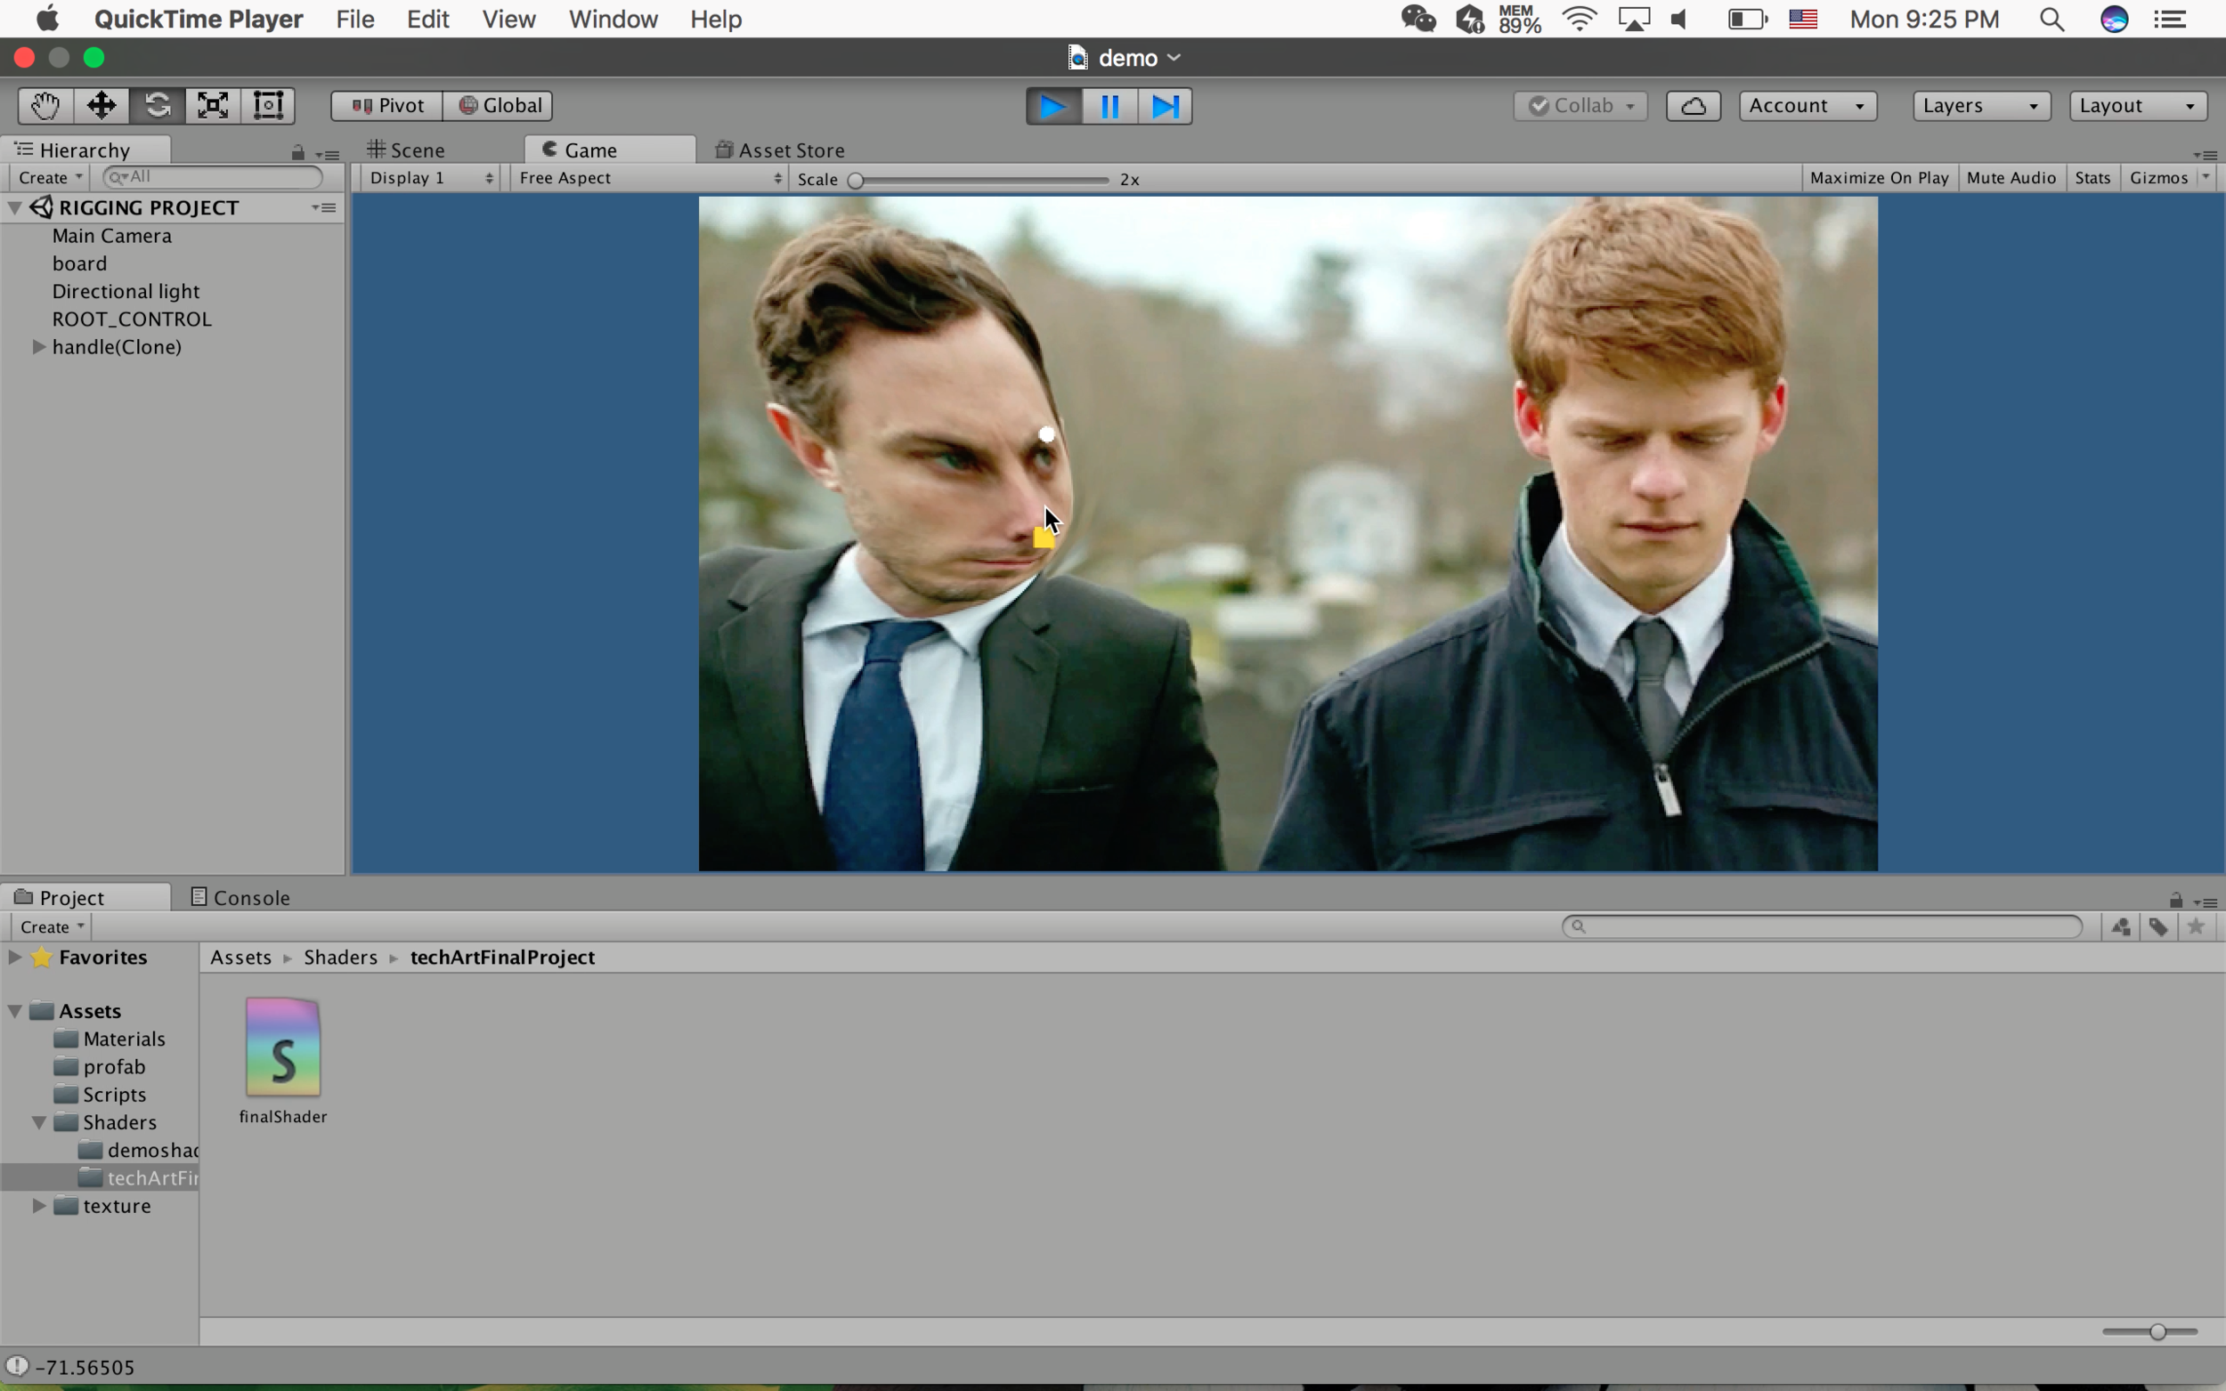Click the console message in status bar
2226x1391 pixels.
[x=85, y=1367]
